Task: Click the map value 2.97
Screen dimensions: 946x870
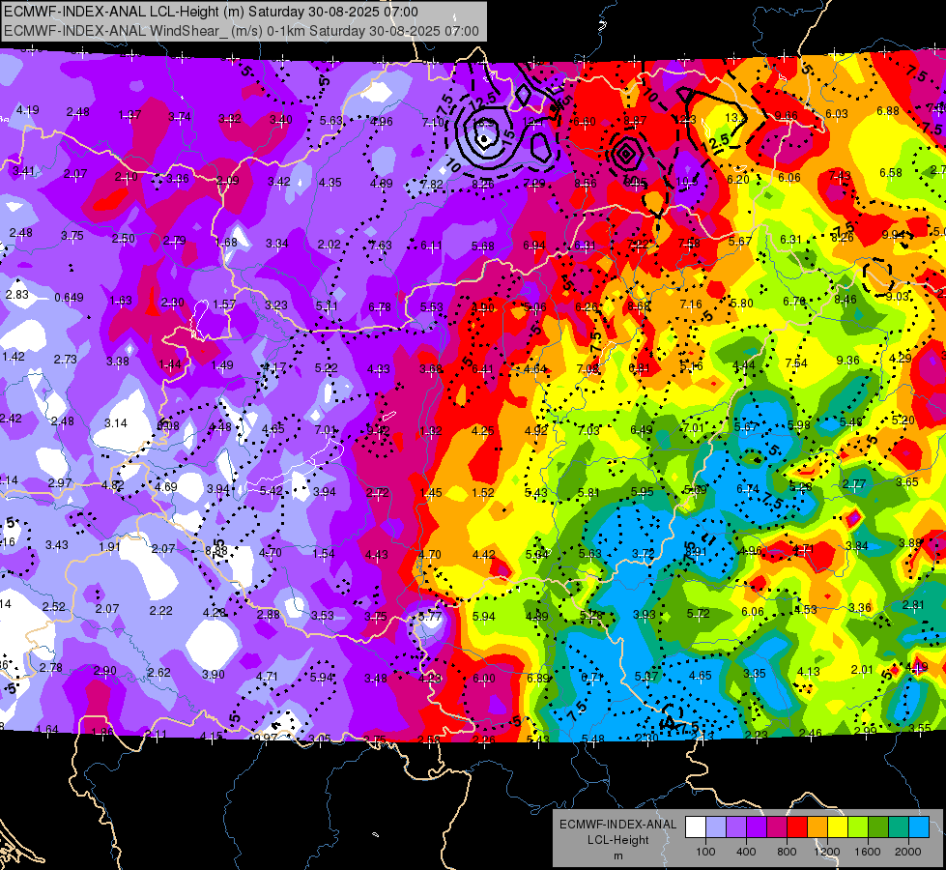Action: click(x=60, y=483)
